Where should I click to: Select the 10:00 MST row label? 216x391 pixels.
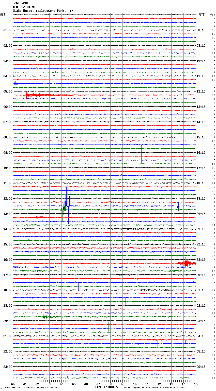8,168
